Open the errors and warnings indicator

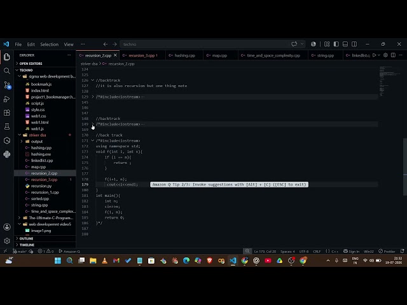click(46, 252)
